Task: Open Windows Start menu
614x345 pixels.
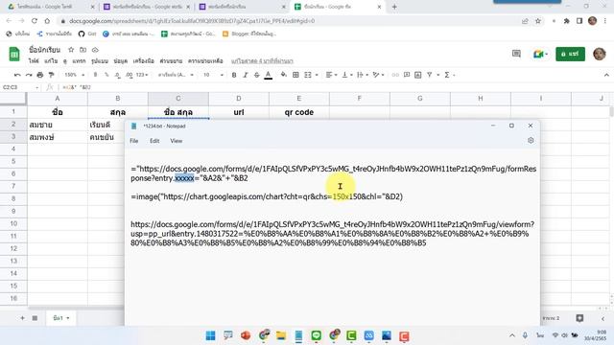Action: click(x=210, y=335)
